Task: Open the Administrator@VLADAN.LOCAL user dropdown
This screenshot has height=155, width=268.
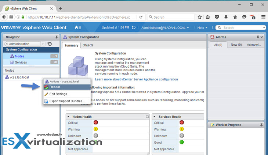Action: coord(165,28)
